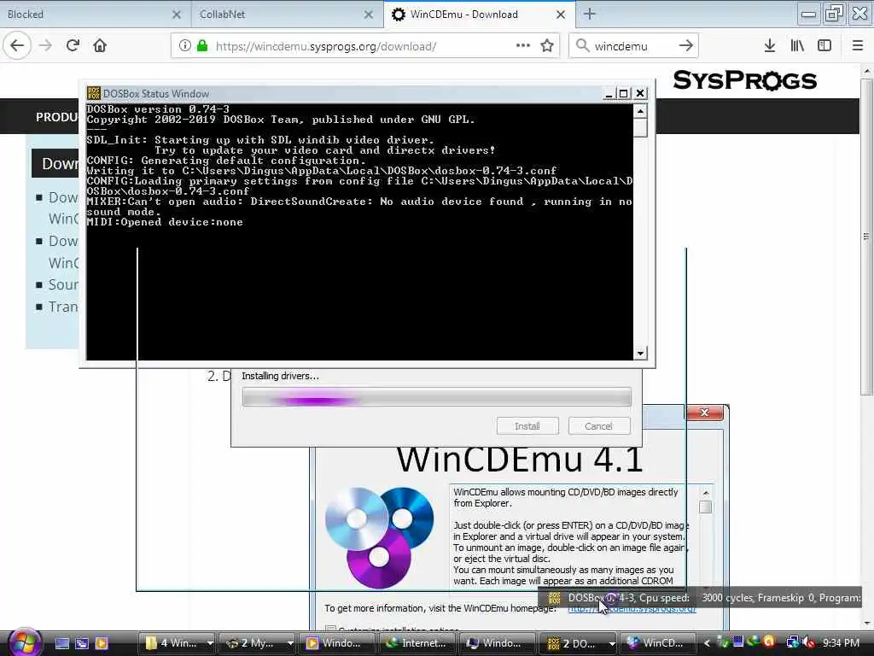This screenshot has width=874, height=656.
Task: Show hidden tray icons chevron
Action: pyautogui.click(x=707, y=643)
